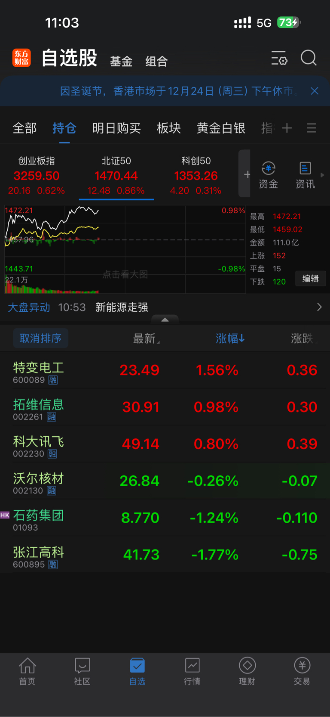Tap the 融 badge beside 600089
This screenshot has height=717, width=330.
[53, 380]
